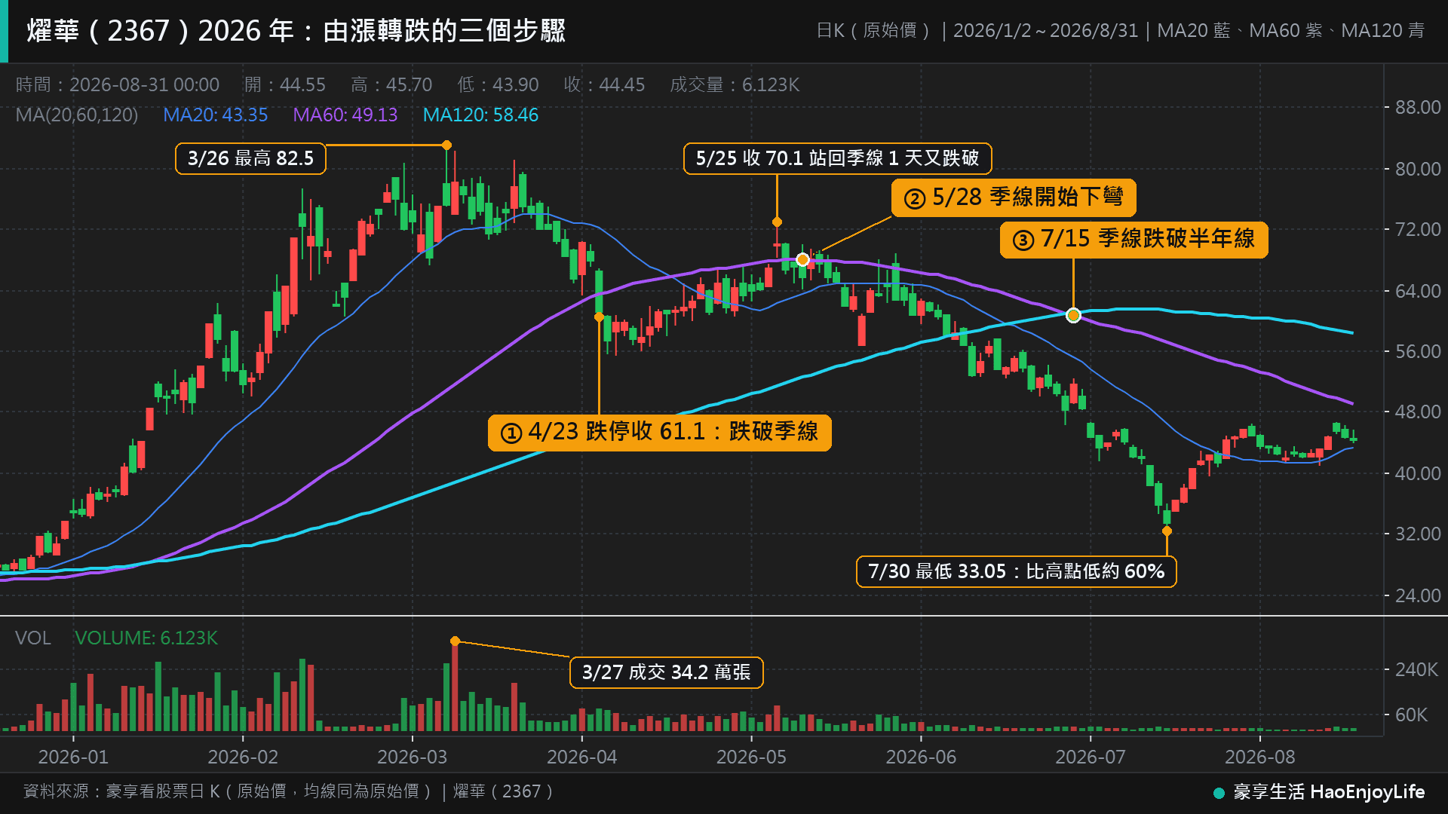
Task: Click the 3/27 volume peak marker dot
Action: [x=455, y=641]
